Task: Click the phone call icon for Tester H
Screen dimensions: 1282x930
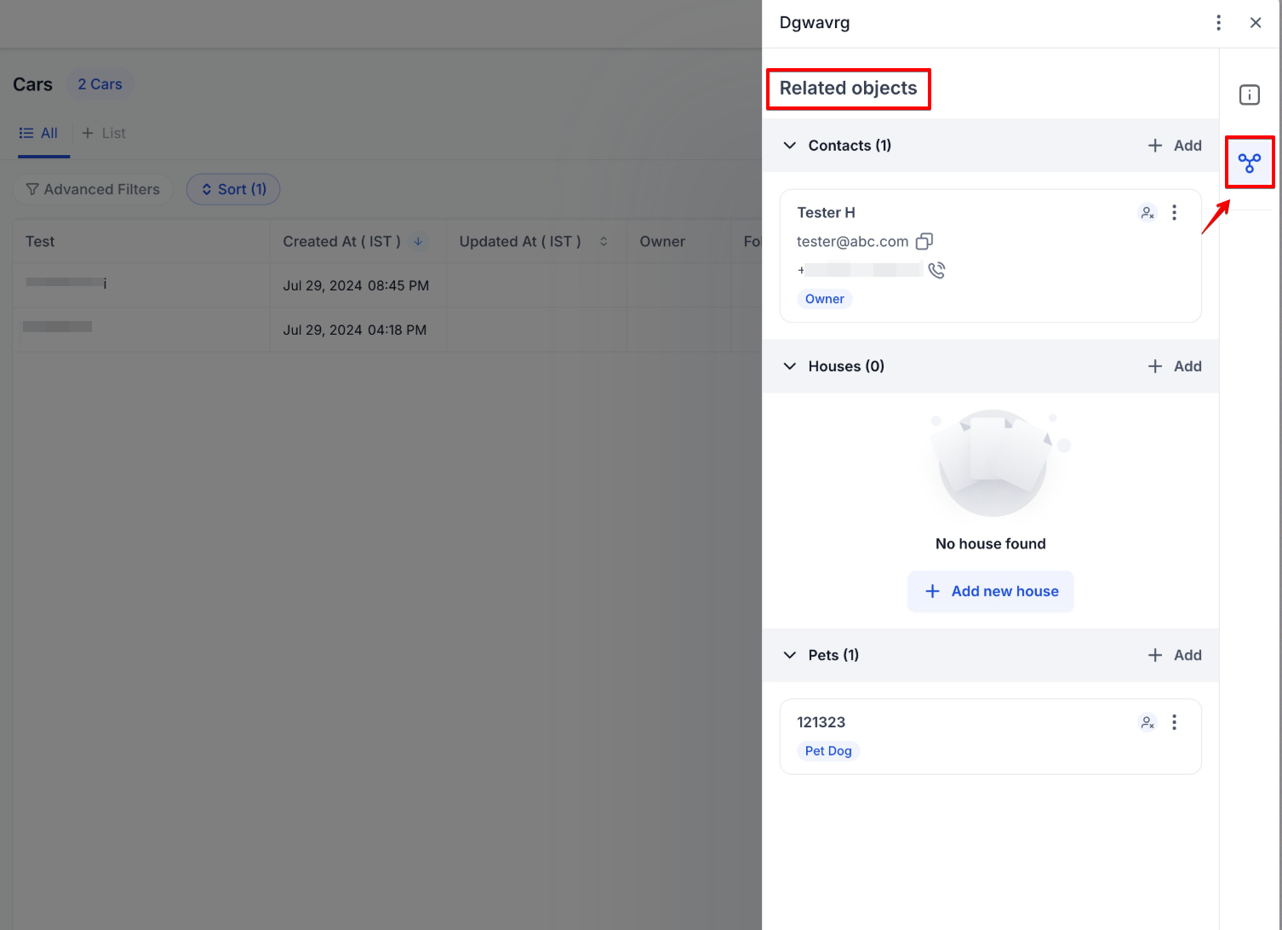Action: (936, 271)
